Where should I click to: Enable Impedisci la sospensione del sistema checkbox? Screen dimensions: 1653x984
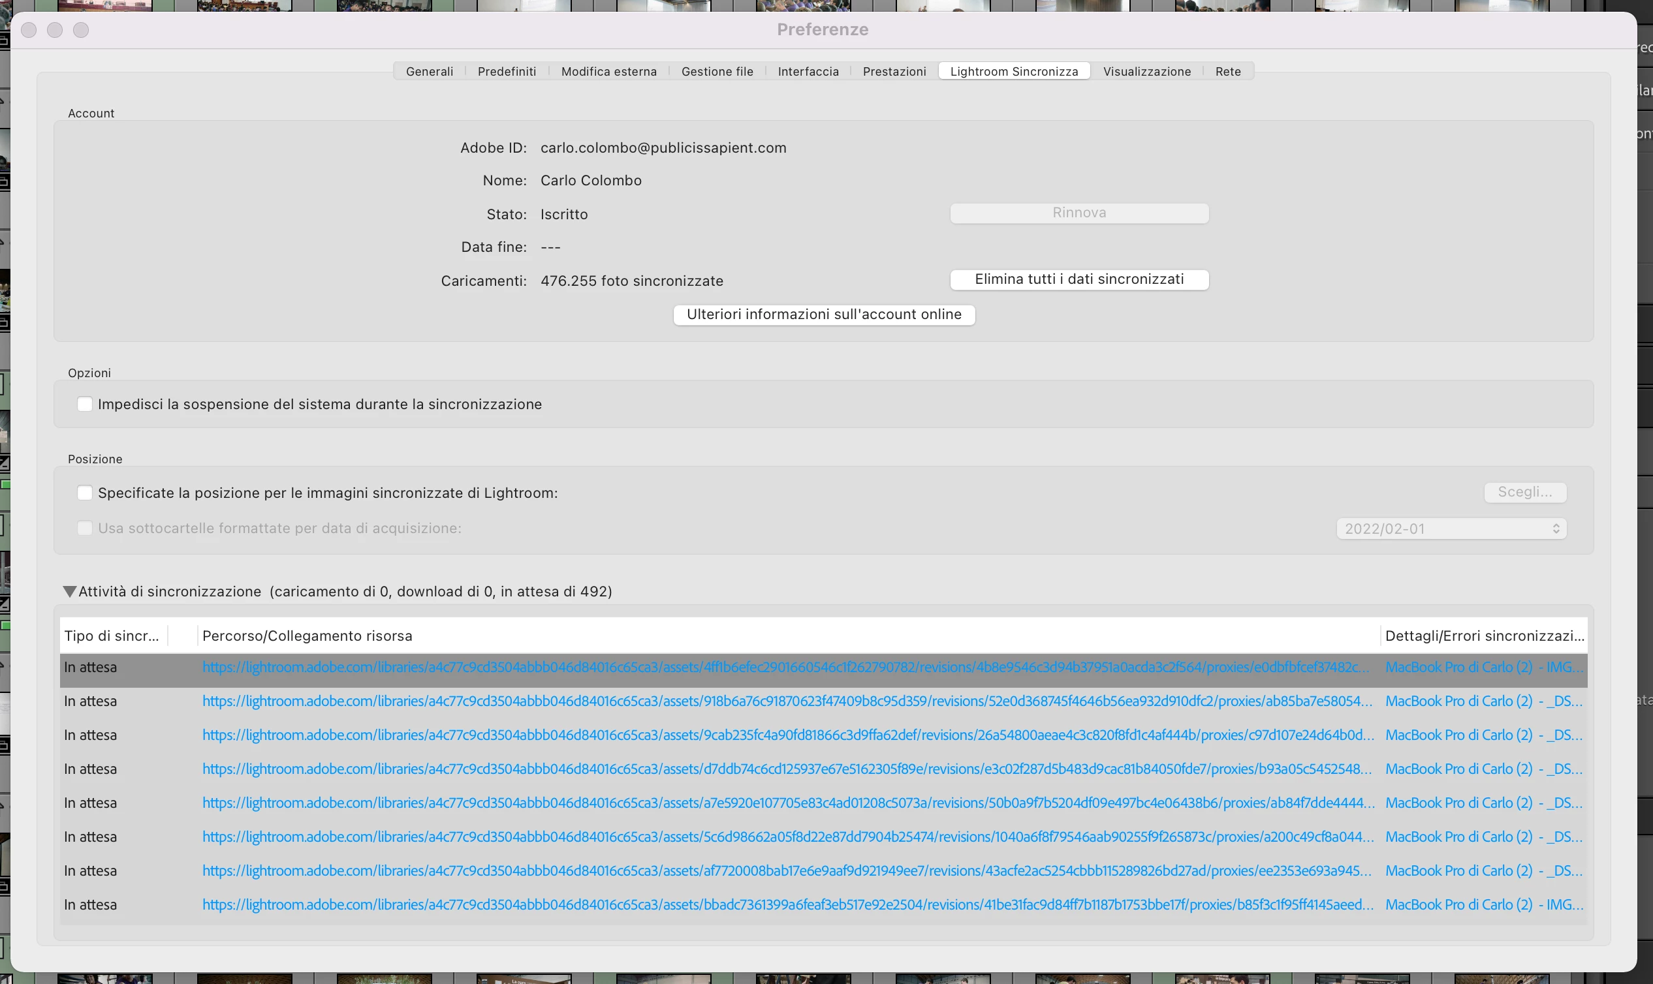[85, 405]
